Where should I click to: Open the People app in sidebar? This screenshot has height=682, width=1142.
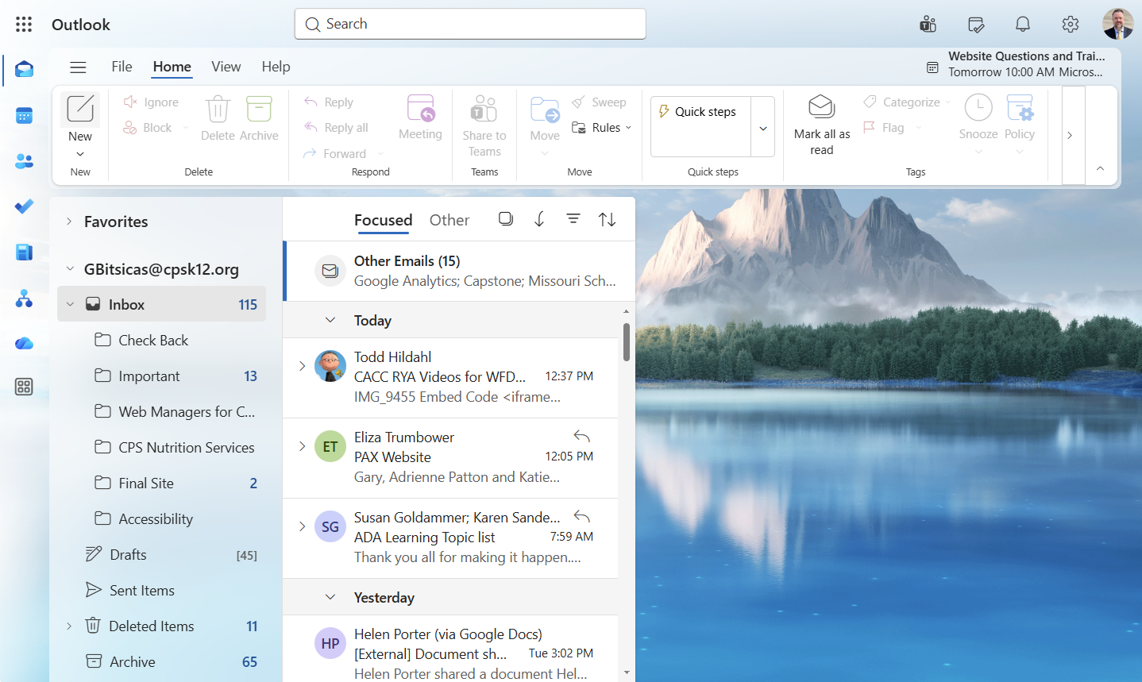click(24, 161)
